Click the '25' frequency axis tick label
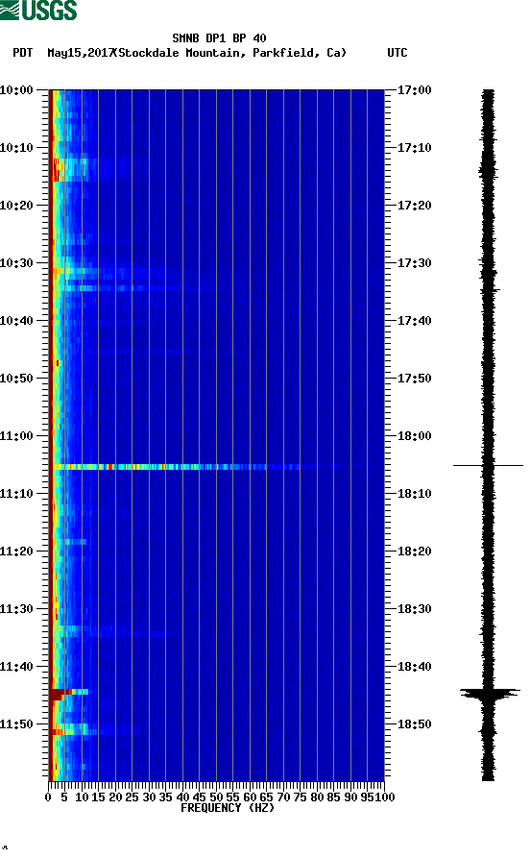The image size is (530, 858). click(x=132, y=797)
